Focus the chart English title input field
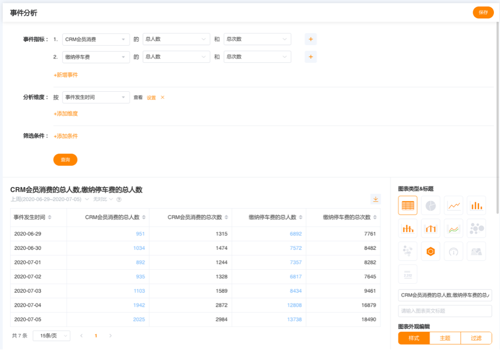 click(x=445, y=311)
